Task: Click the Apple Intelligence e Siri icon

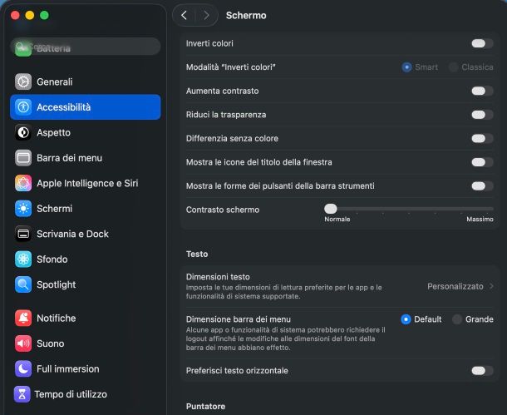Action: coord(23,183)
